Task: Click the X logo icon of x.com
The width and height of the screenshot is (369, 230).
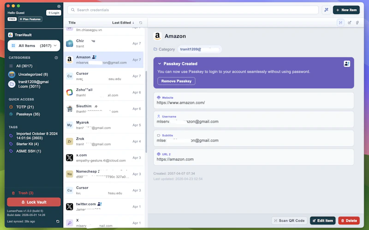Action: click(x=70, y=158)
